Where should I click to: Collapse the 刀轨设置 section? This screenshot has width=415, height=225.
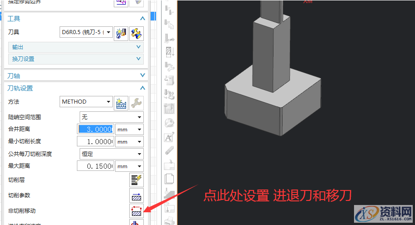[142, 88]
